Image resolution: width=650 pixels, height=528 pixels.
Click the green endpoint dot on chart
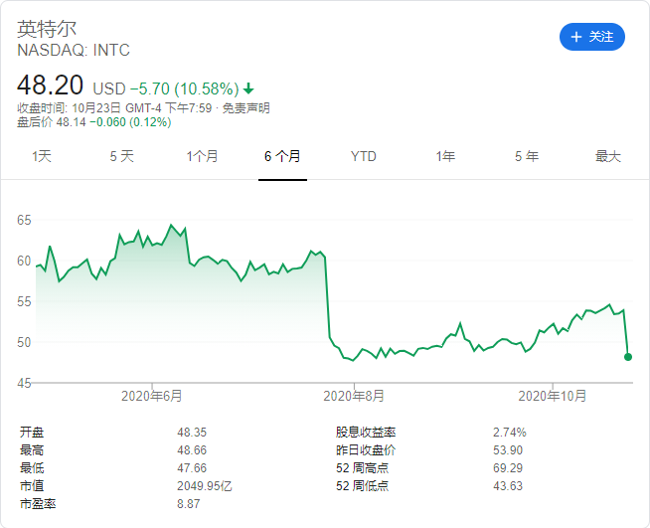pos(629,356)
